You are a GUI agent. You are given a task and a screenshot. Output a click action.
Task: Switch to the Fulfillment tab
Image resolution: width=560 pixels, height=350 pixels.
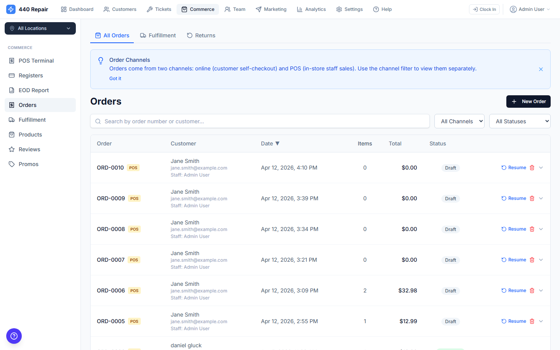click(x=158, y=35)
